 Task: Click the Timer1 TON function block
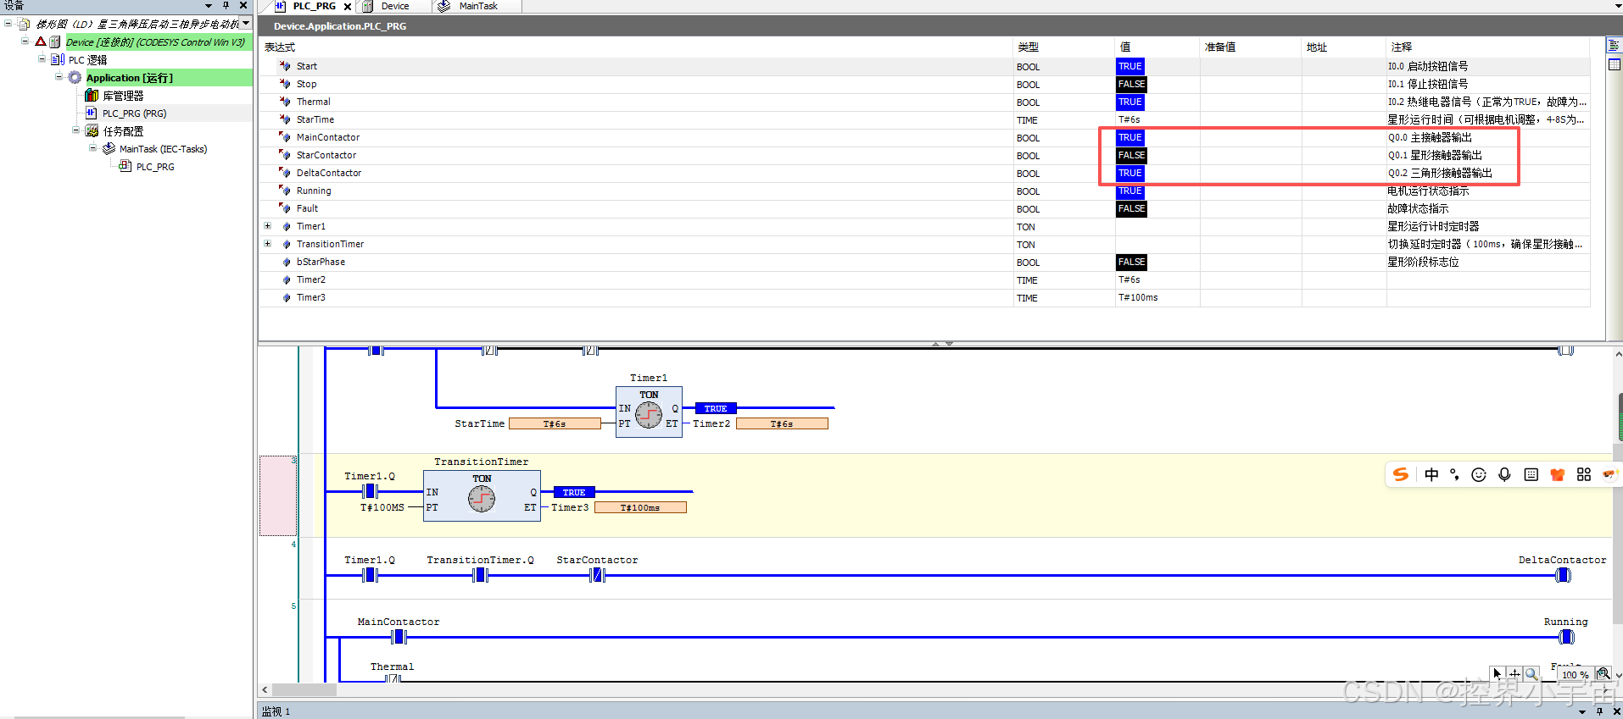[x=649, y=412]
